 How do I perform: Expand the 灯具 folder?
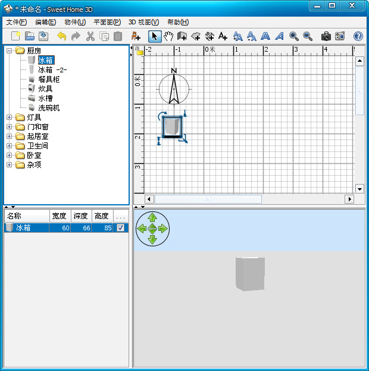9,117
